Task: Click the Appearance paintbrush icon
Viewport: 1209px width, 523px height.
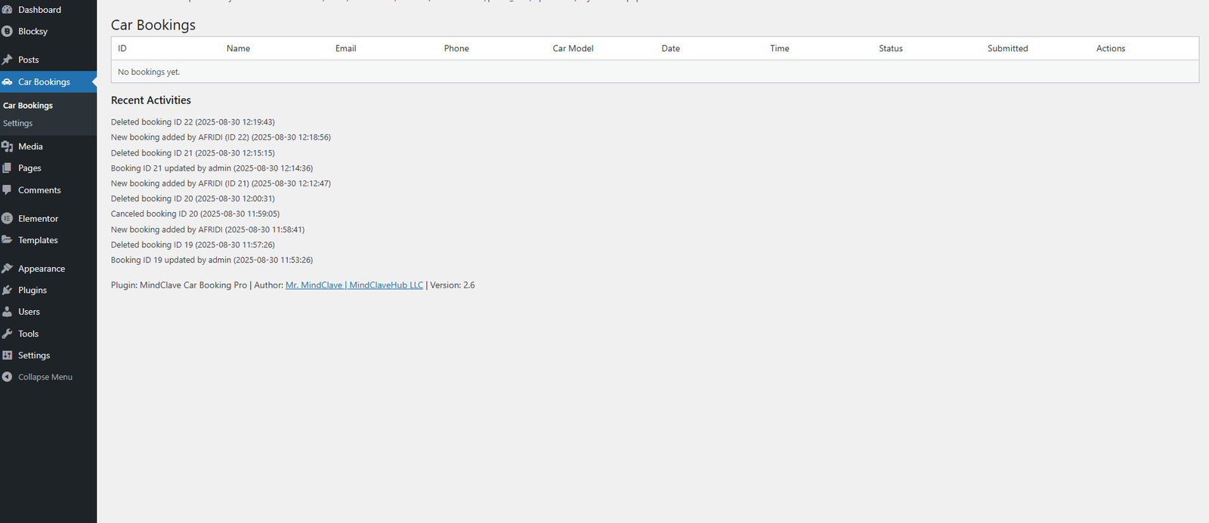Action: pyautogui.click(x=8, y=269)
